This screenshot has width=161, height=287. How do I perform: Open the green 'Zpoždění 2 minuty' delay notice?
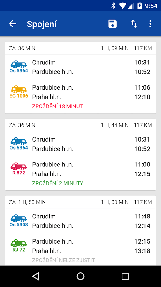pos(58,183)
